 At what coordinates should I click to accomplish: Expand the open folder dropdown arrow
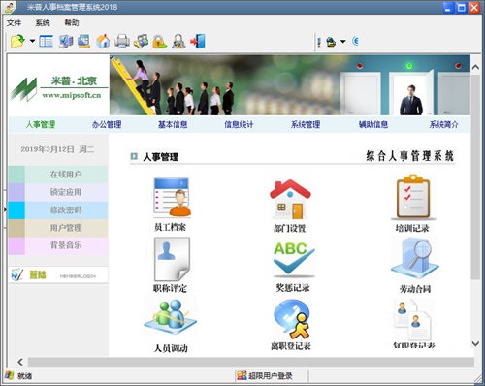coord(32,41)
